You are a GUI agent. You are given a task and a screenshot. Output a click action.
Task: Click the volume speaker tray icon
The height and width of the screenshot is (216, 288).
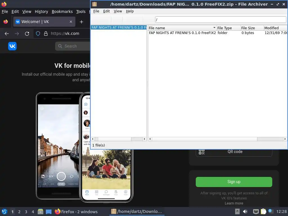click(245, 211)
